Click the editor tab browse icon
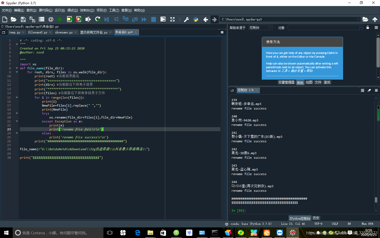Image resolution: width=380 pixels, height=238 pixels. click(x=3, y=32)
